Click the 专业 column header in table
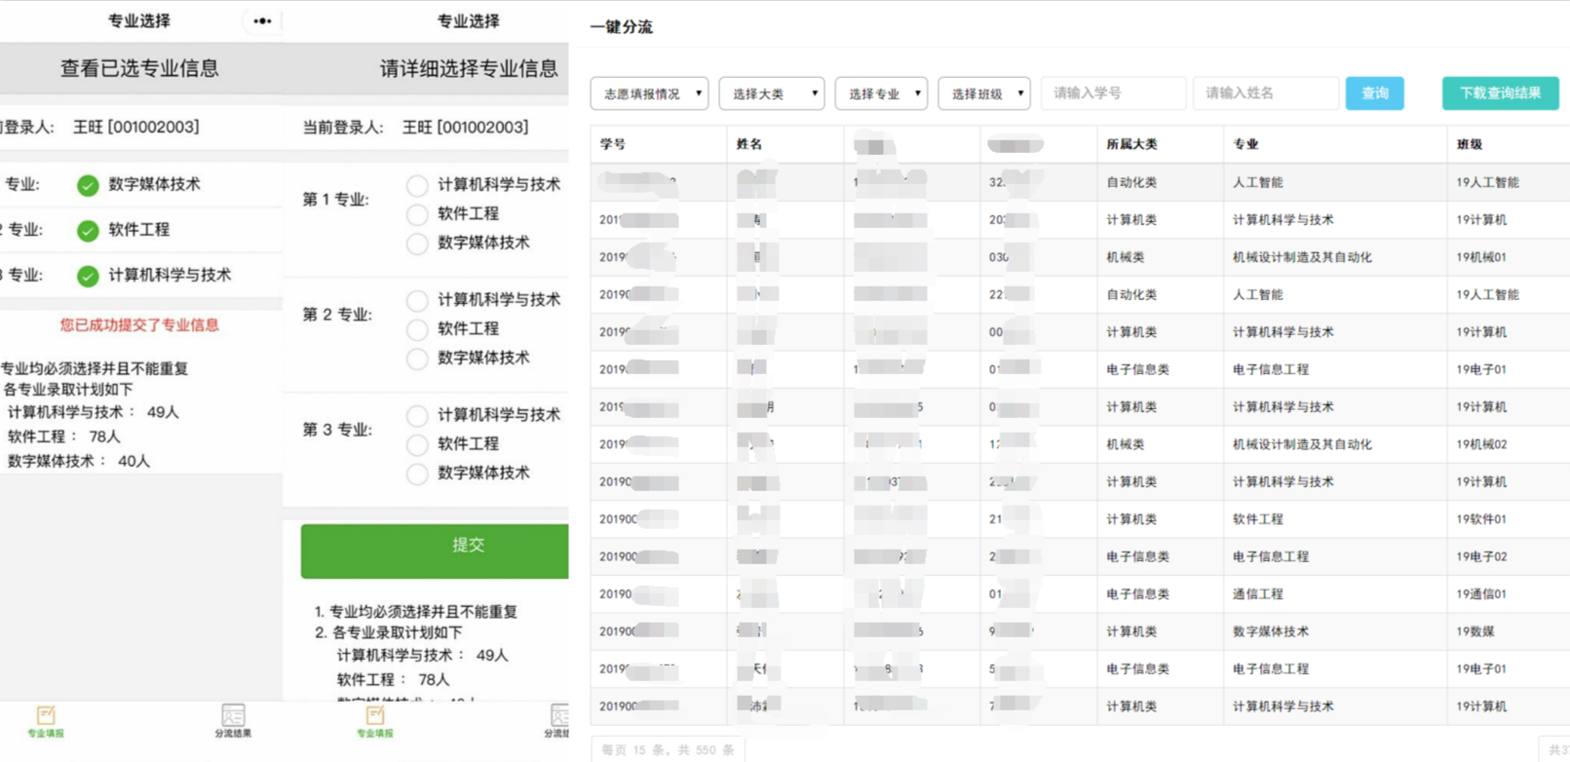Screen dimensions: 1570x762 (1245, 144)
